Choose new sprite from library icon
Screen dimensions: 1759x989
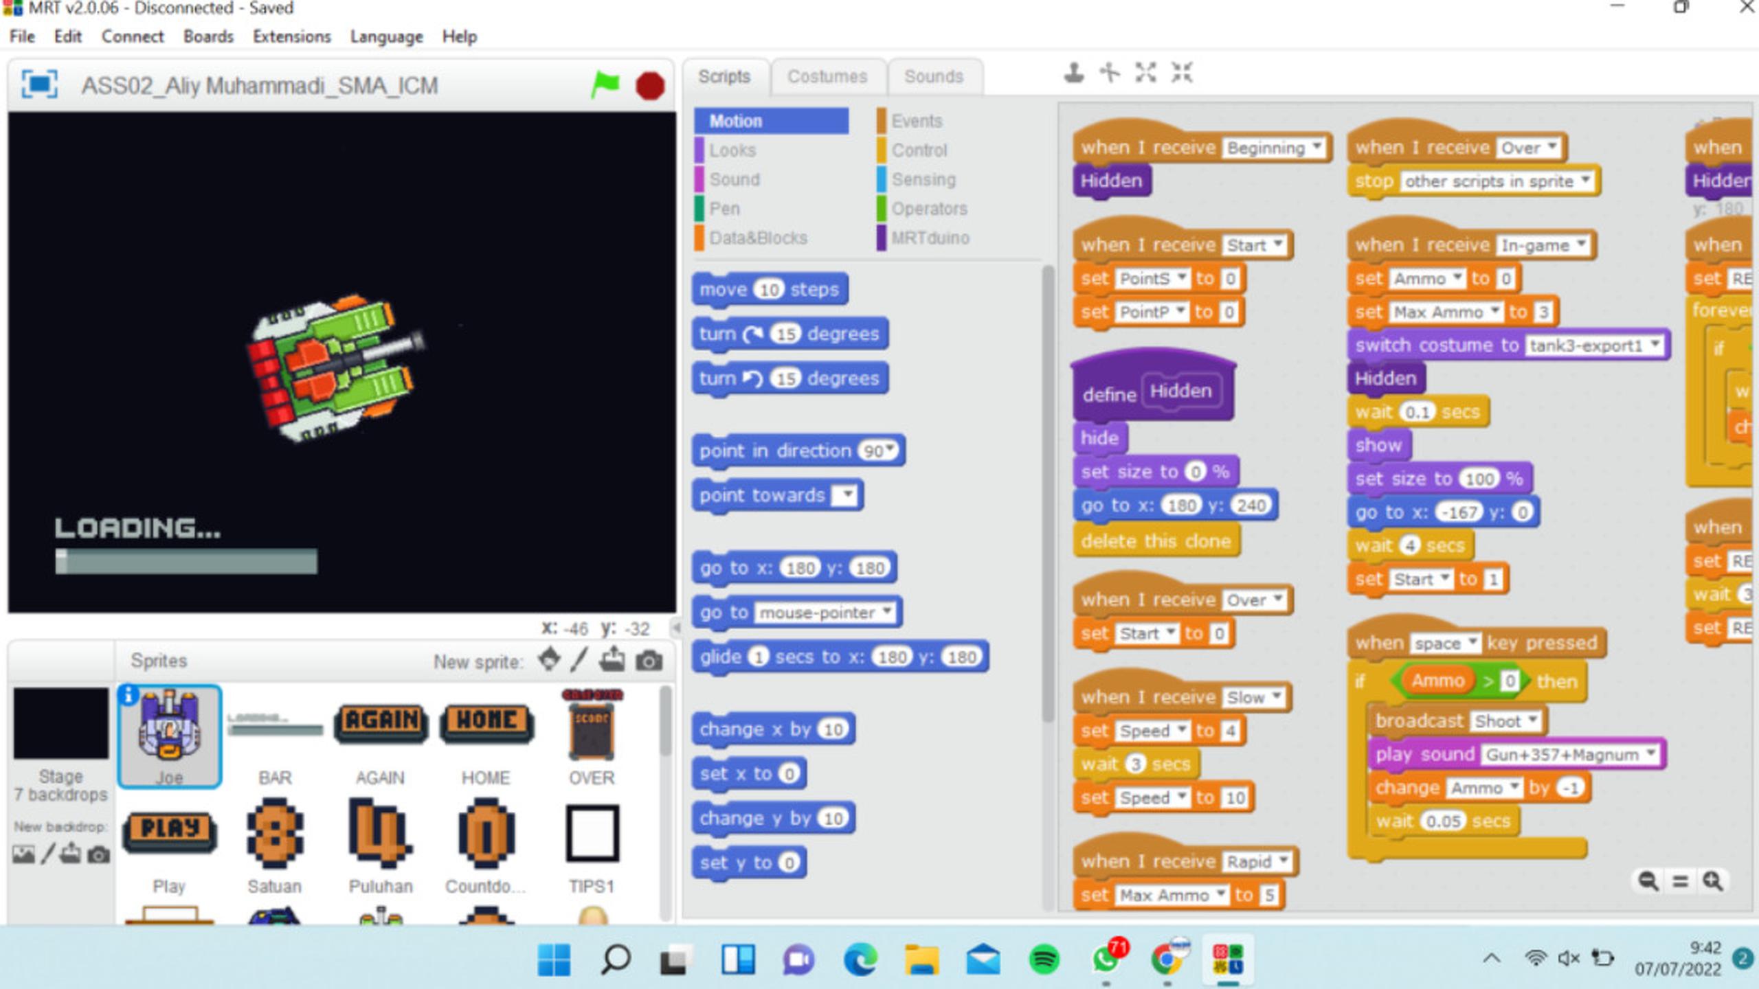549,660
